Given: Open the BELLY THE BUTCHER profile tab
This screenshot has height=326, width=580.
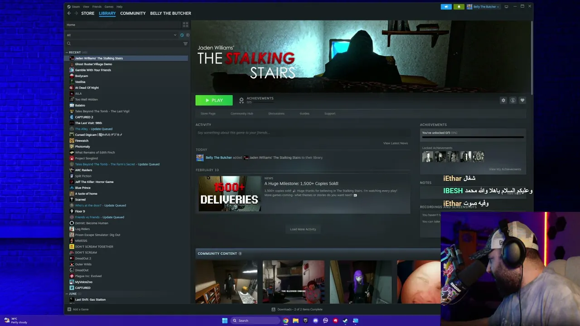Looking at the screenshot, I should coord(170,13).
